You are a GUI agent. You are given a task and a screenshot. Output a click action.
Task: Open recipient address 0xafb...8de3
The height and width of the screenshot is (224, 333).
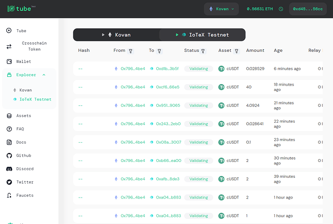click(x=167, y=179)
